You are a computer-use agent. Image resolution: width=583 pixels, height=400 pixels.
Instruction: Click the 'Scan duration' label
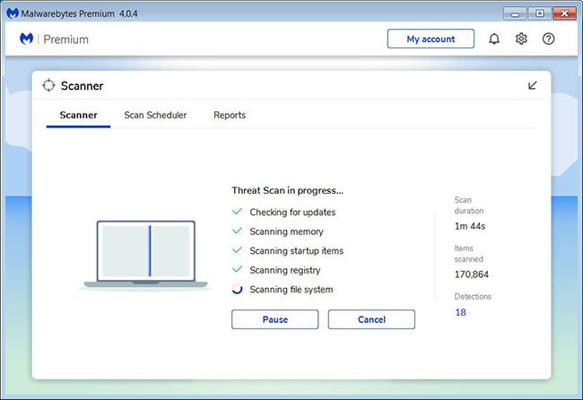point(469,205)
